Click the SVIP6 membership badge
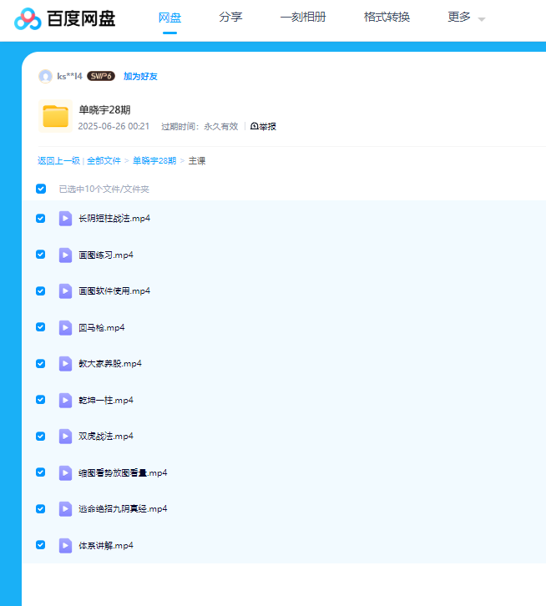Image resolution: width=546 pixels, height=606 pixels. 100,76
